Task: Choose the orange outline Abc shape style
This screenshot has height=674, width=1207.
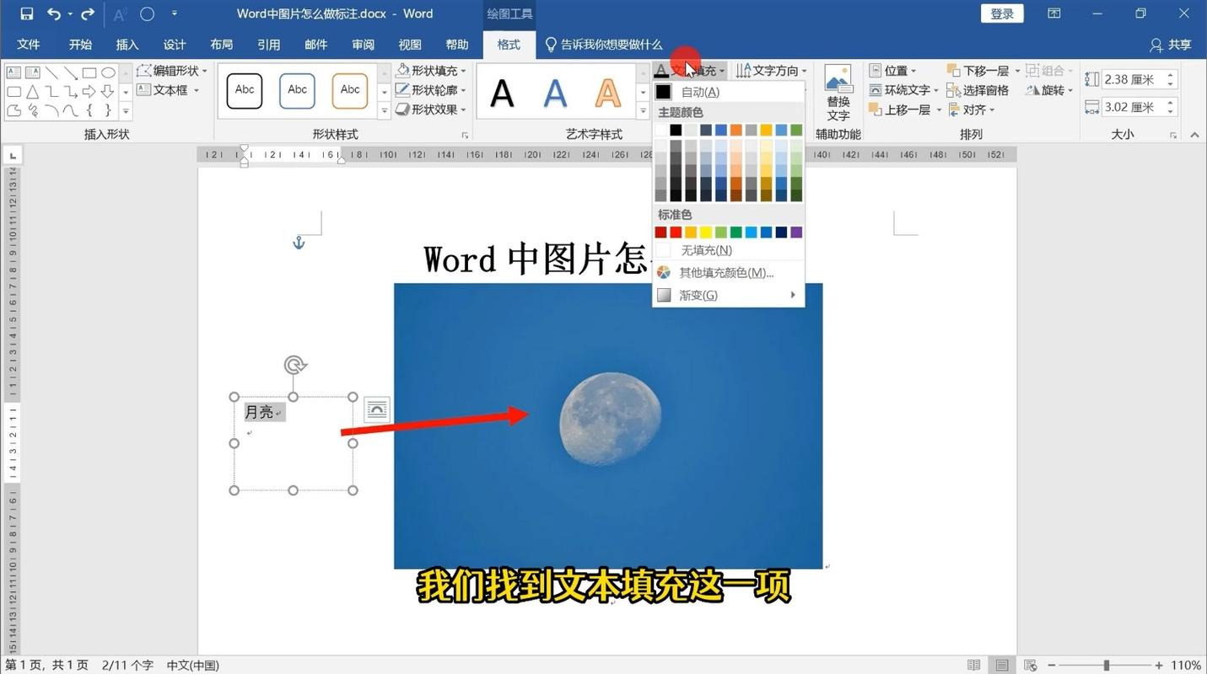Action: tap(349, 90)
